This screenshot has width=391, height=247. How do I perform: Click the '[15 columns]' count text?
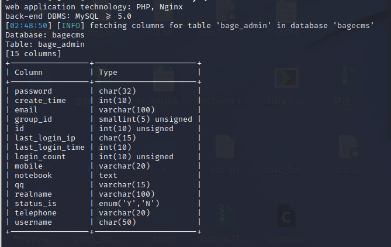click(33, 54)
